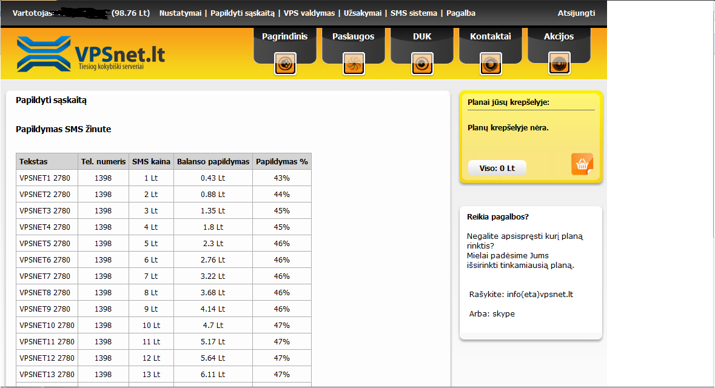715x388 pixels.
Task: Click the round icon under DUK
Action: 422,64
